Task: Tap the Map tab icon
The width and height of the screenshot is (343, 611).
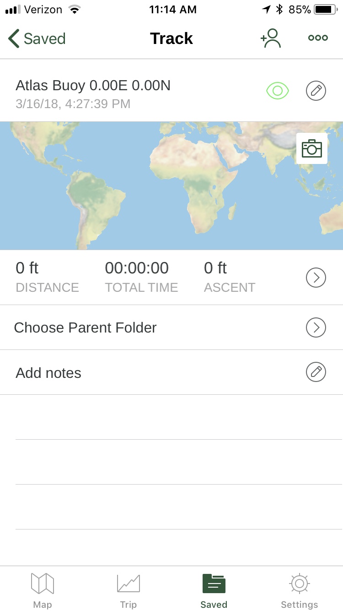Action: (x=43, y=584)
